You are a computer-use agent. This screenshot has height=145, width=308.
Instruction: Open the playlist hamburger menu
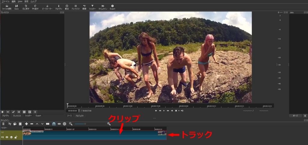(35, 112)
